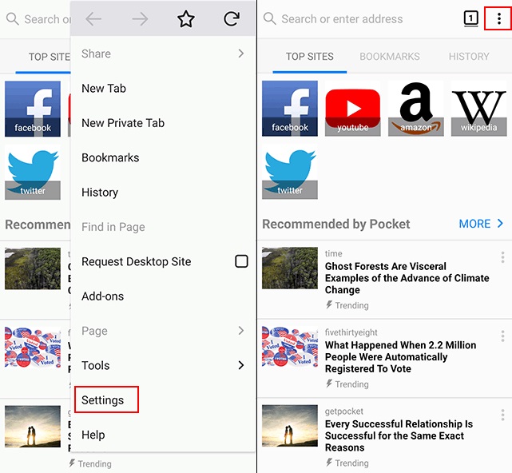Select TOP SITES tab in left panel

(x=50, y=57)
